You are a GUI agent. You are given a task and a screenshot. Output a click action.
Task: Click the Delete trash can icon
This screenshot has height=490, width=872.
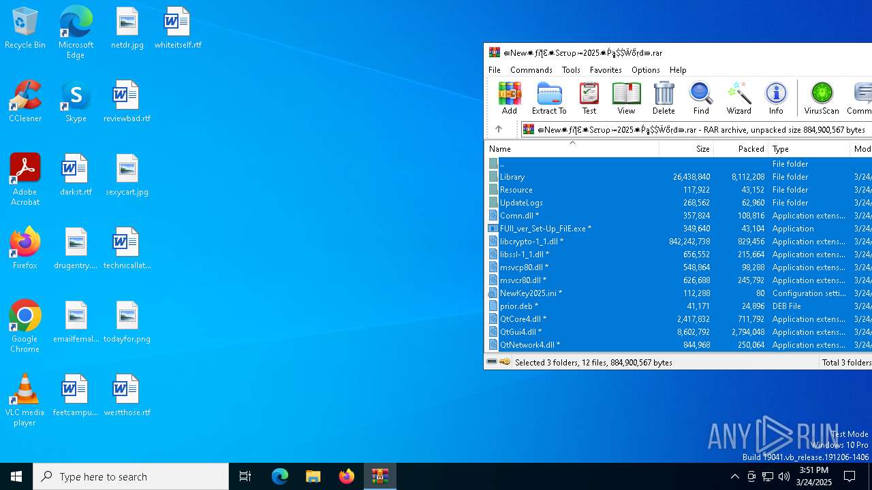664,98
